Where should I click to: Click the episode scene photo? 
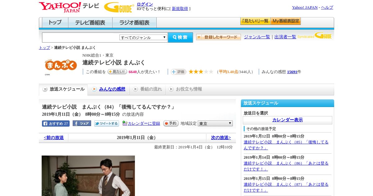pos(88,176)
